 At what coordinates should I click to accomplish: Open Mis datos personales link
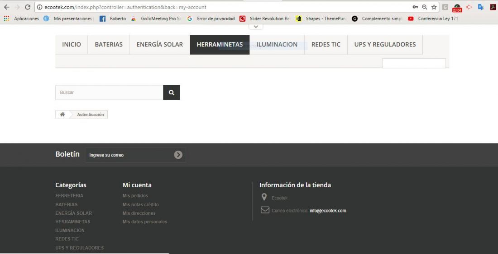coord(145,222)
